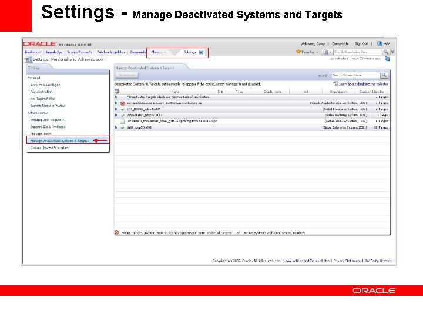Sort by the Type column header
This screenshot has width=423, height=317.
[x=239, y=92]
